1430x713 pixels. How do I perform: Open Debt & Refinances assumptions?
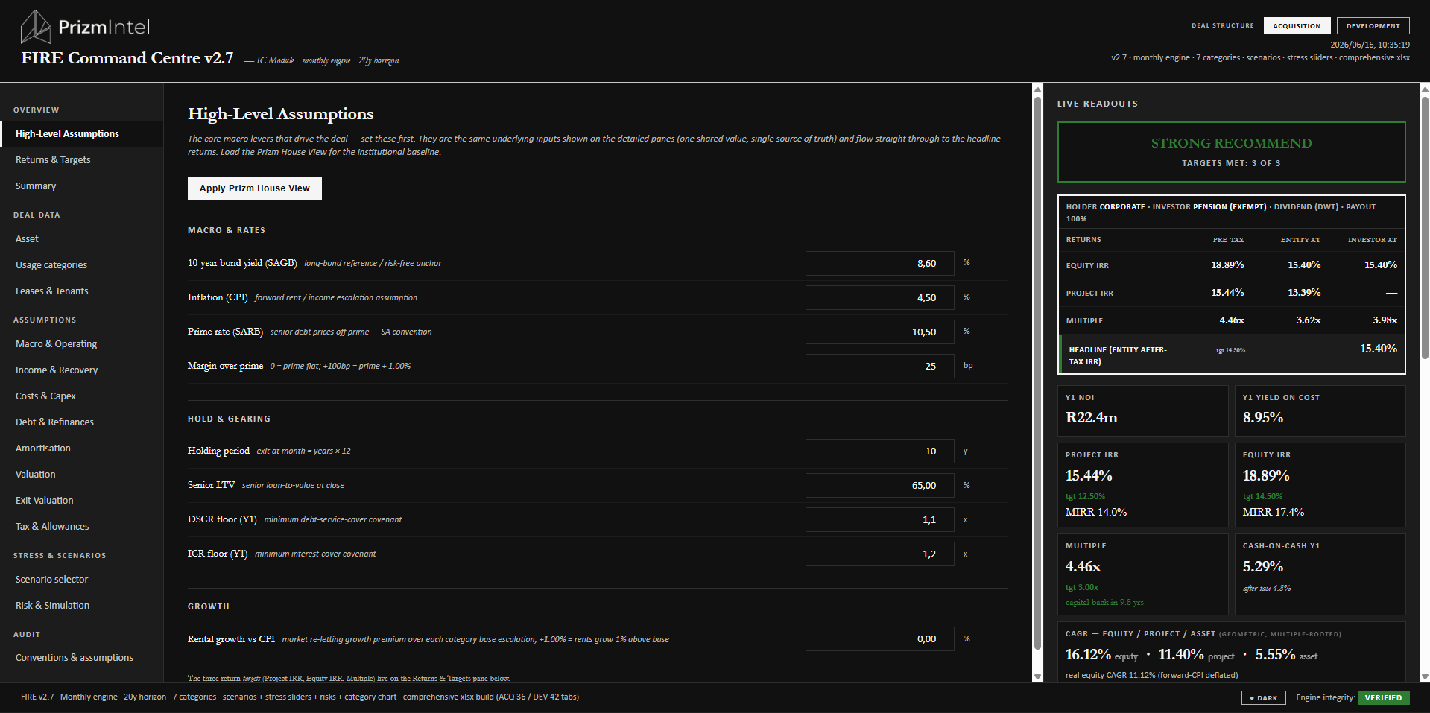(x=81, y=422)
